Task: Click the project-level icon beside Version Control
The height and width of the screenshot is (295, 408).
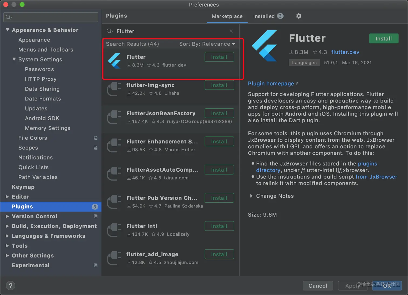Action: point(96,216)
